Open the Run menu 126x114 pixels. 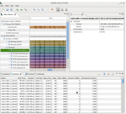point(12,6)
